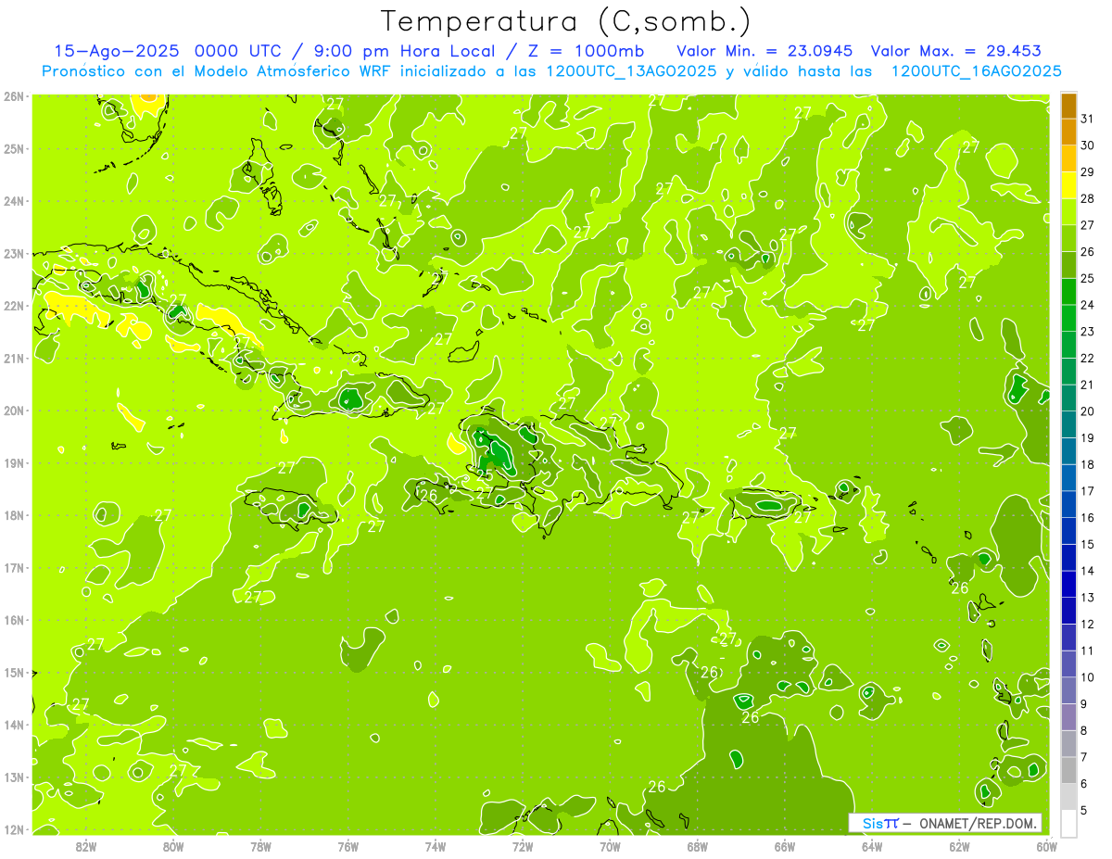Click the 62W longitude label
This screenshot has height=859, width=1112.
pos(959,846)
